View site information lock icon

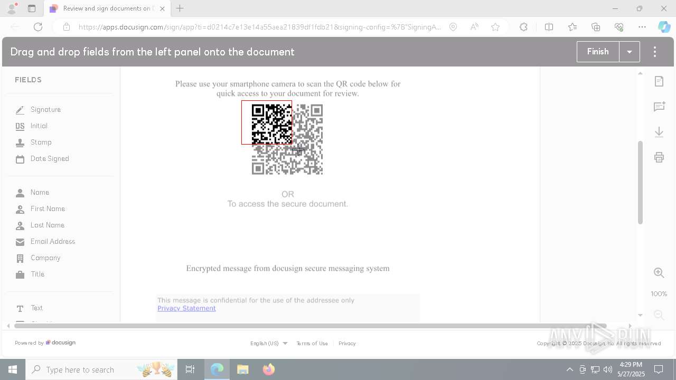point(67,27)
